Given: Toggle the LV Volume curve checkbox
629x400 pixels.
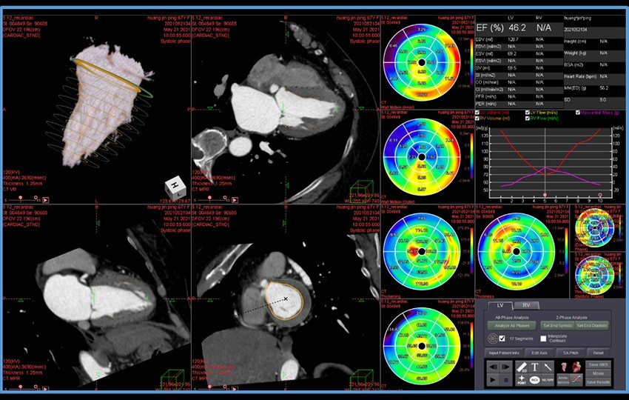Looking at the screenshot, I should point(479,113).
